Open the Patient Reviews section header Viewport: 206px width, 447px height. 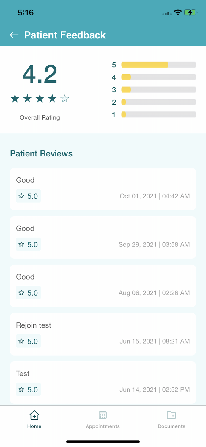(x=41, y=153)
